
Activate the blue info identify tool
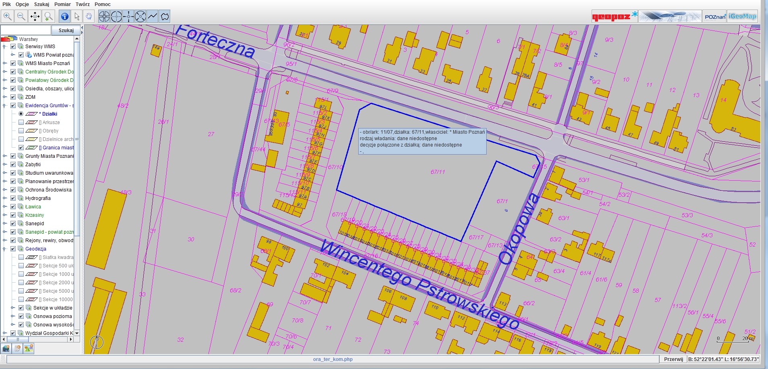coord(64,16)
